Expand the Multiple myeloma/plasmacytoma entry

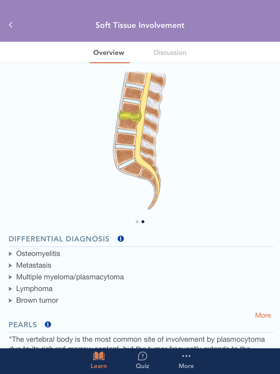(x=70, y=277)
